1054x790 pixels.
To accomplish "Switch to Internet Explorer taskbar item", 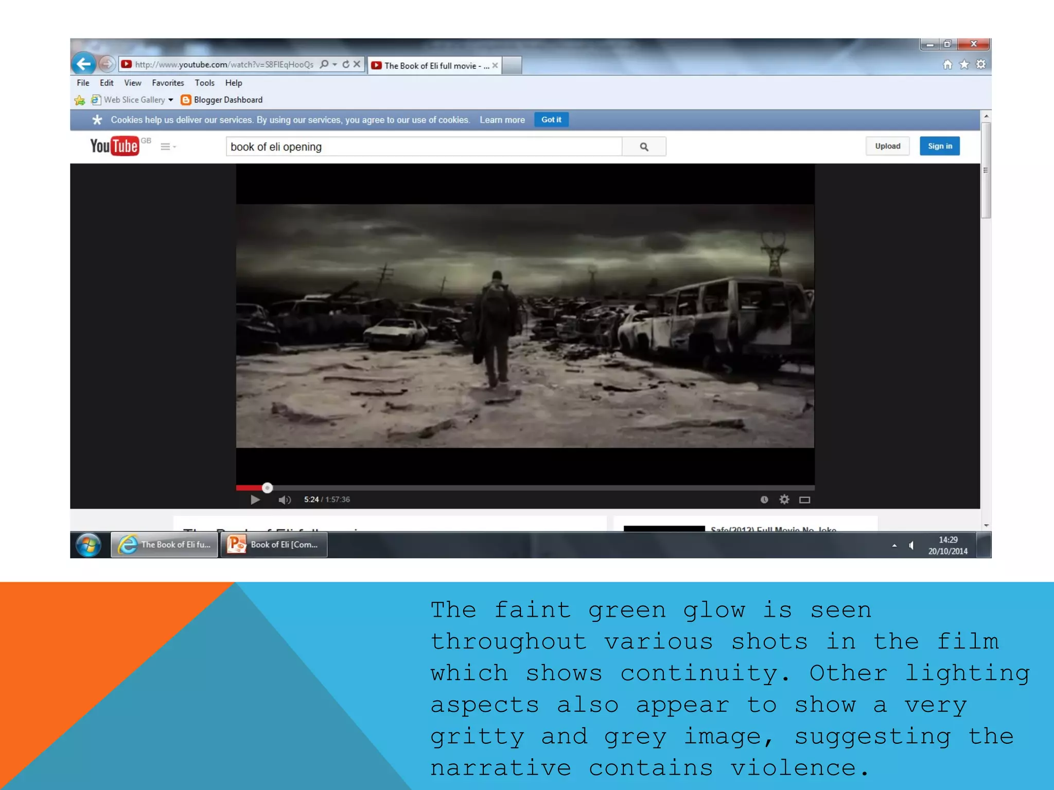I will point(164,545).
